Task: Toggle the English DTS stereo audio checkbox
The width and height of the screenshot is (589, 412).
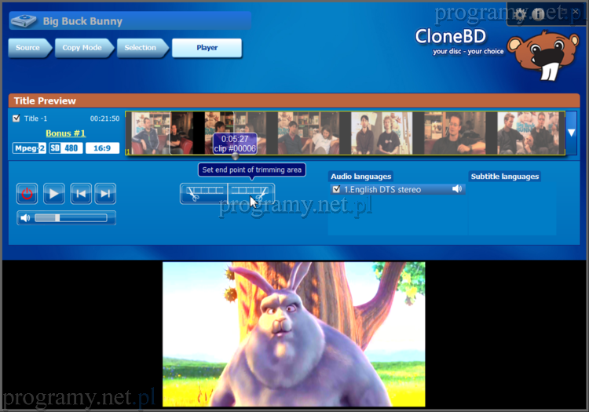Action: (x=336, y=189)
